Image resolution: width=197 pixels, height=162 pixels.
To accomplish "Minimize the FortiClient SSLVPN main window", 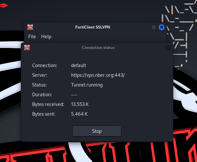I will click(x=154, y=28).
